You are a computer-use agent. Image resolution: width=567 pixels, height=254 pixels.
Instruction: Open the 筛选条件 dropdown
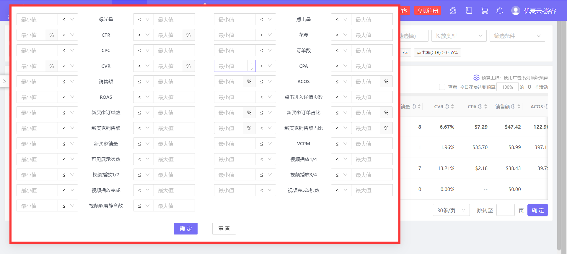517,36
